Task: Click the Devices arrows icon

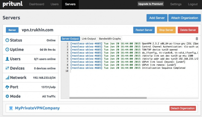Action: point(7,68)
